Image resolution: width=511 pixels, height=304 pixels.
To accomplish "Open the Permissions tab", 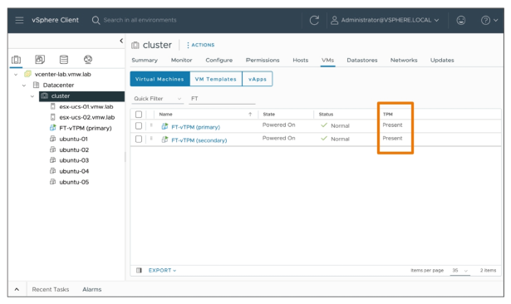I will (263, 60).
